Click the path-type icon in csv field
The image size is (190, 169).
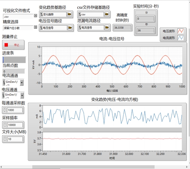click(80, 14)
